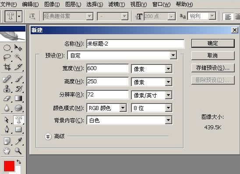Image resolution: width=240 pixels, height=174 pixels.
Task: Click the left align text button
Action: pyautogui.click(x=228, y=16)
